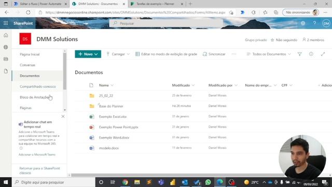The image size is (332, 187).
Task: Click the DS site logo
Action: pyautogui.click(x=25, y=39)
